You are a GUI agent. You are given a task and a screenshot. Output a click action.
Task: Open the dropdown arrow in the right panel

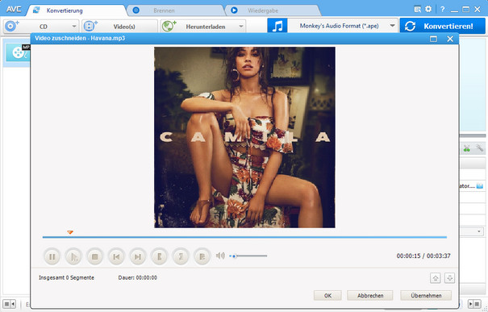[478, 231]
